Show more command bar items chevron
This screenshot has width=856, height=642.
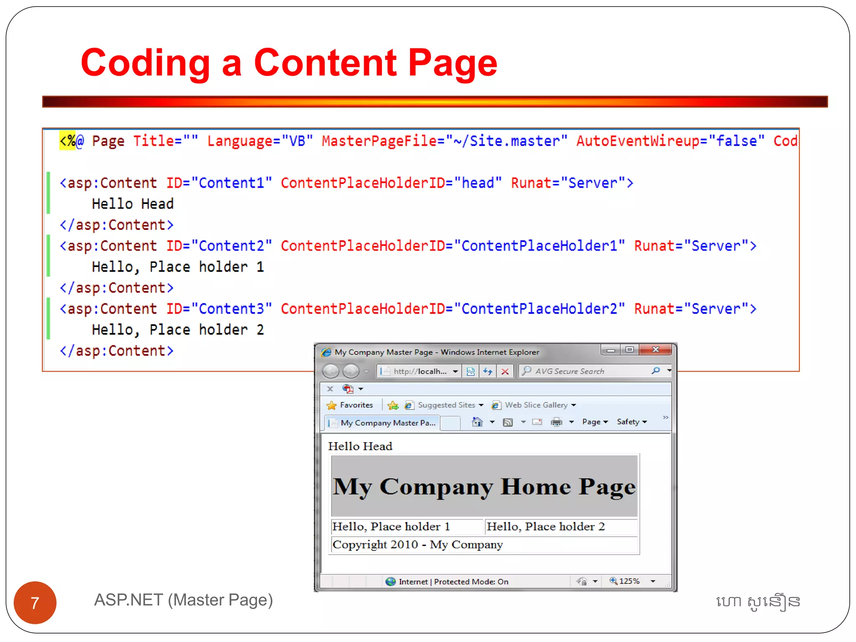point(665,418)
